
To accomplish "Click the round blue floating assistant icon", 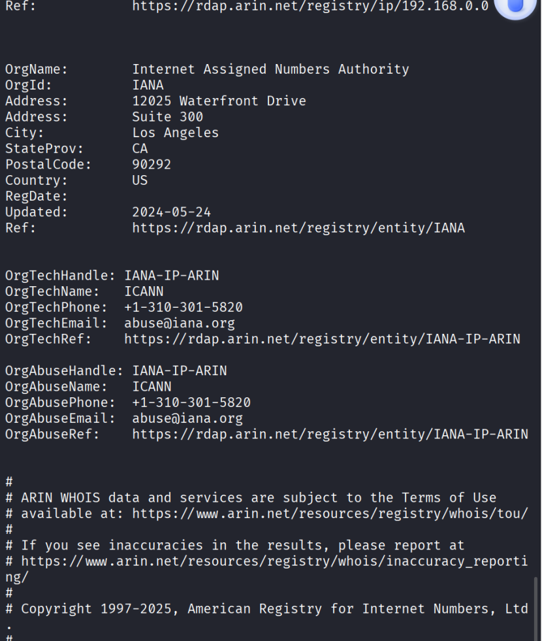I will (515, 8).
